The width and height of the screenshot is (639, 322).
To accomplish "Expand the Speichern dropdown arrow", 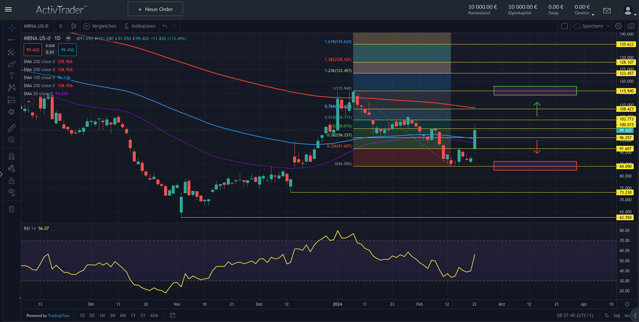I will pyautogui.click(x=608, y=26).
